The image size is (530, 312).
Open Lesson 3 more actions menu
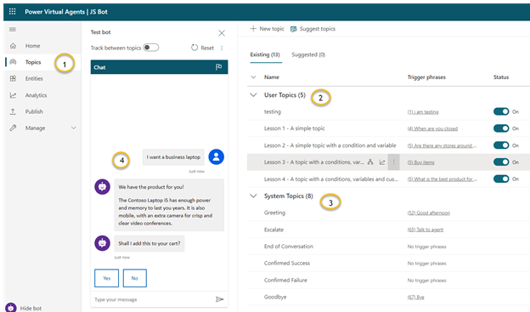tap(394, 162)
